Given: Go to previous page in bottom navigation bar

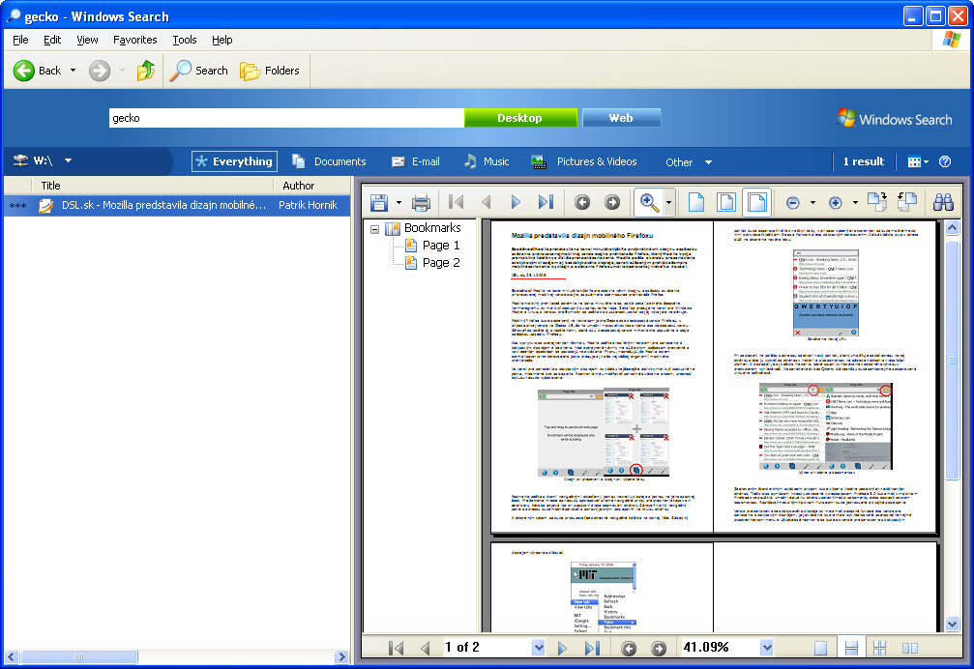Looking at the screenshot, I should pyautogui.click(x=426, y=649).
